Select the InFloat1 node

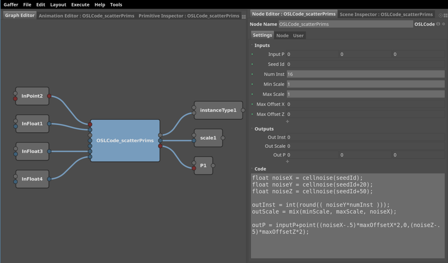tap(32, 124)
